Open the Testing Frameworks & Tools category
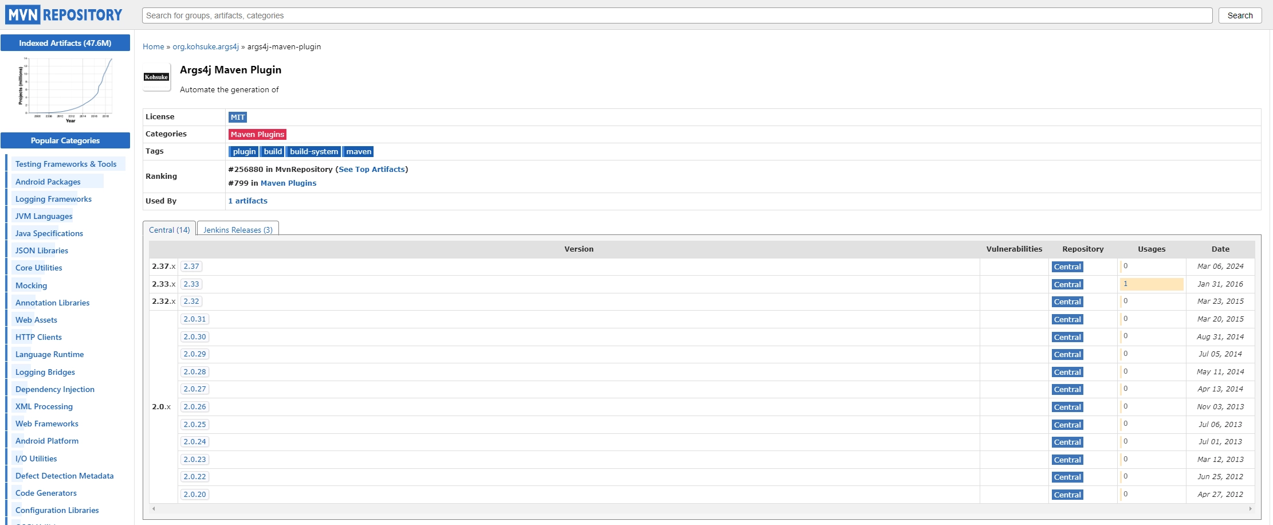 [66, 164]
